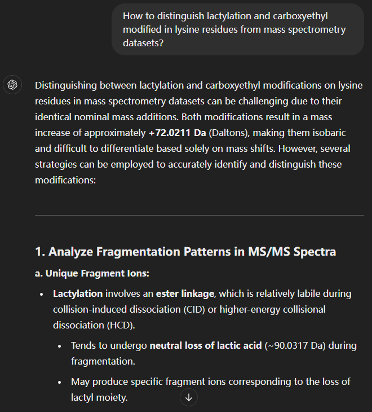This screenshot has height=412, width=372.
Task: Click the bold word 'Lactylation' in the bullet
Action: click(78, 293)
